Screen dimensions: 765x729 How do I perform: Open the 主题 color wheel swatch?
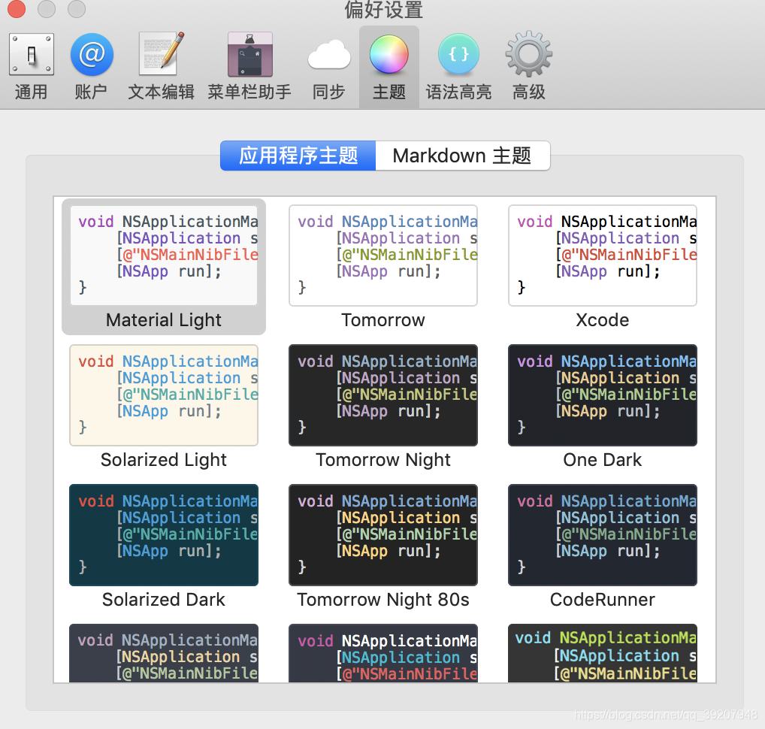pos(389,54)
